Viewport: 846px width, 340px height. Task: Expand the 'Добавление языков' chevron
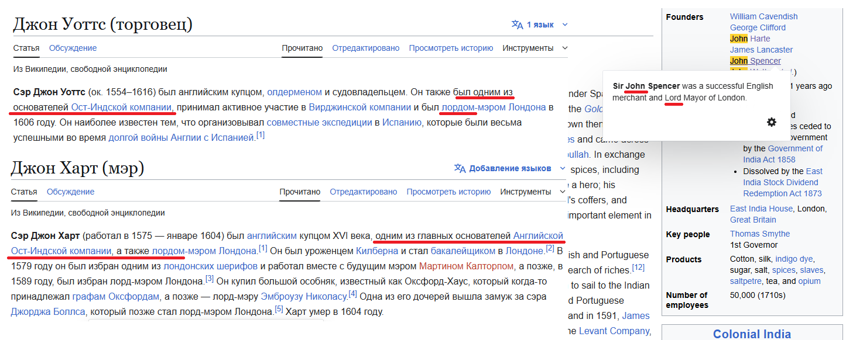coord(563,168)
